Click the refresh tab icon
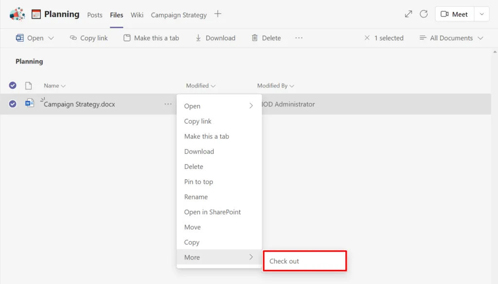Viewport: 498px width, 284px height. click(424, 14)
